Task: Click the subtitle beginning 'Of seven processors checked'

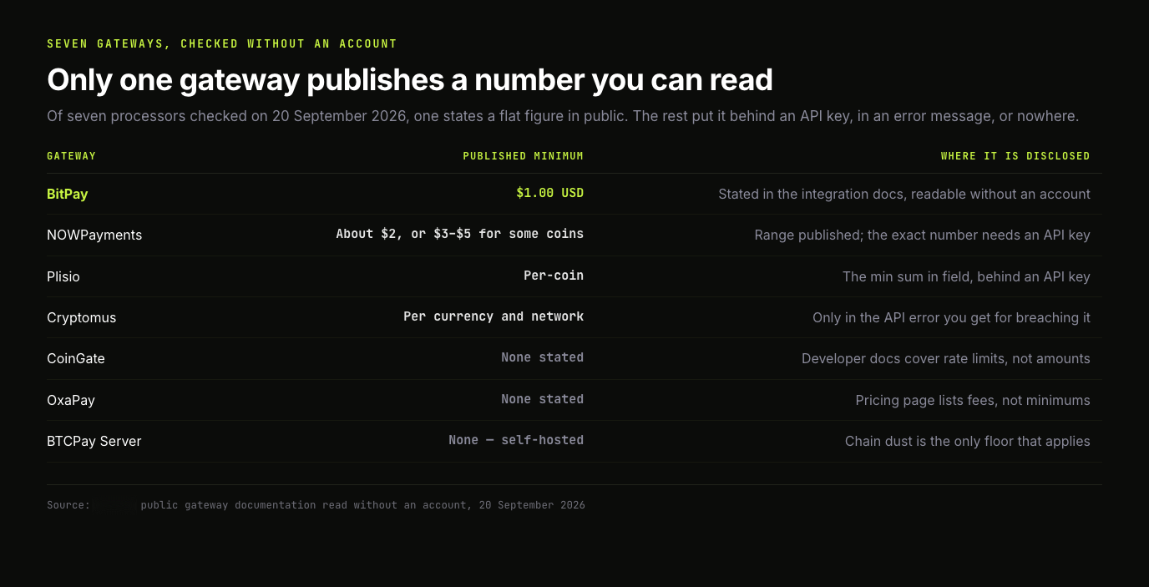Action: [x=563, y=116]
